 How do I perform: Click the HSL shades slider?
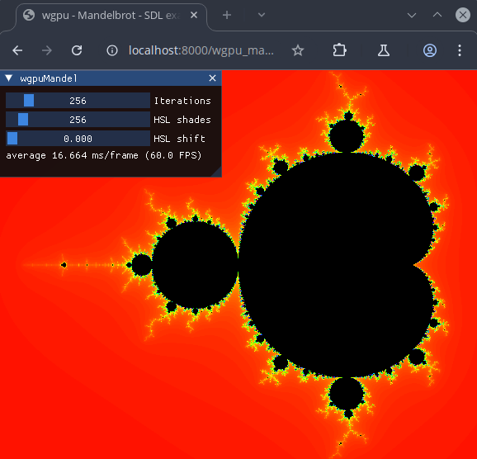coord(78,120)
